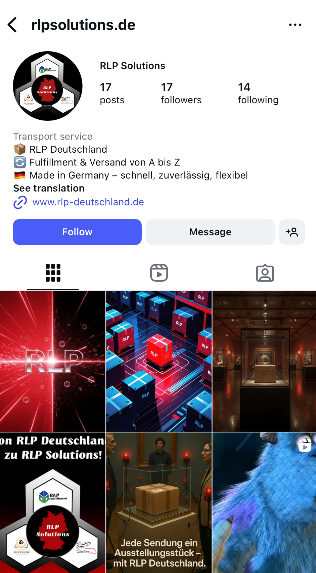Screen dimensions: 316x573
Task: Open the tagged photos tab
Action: click(x=265, y=273)
